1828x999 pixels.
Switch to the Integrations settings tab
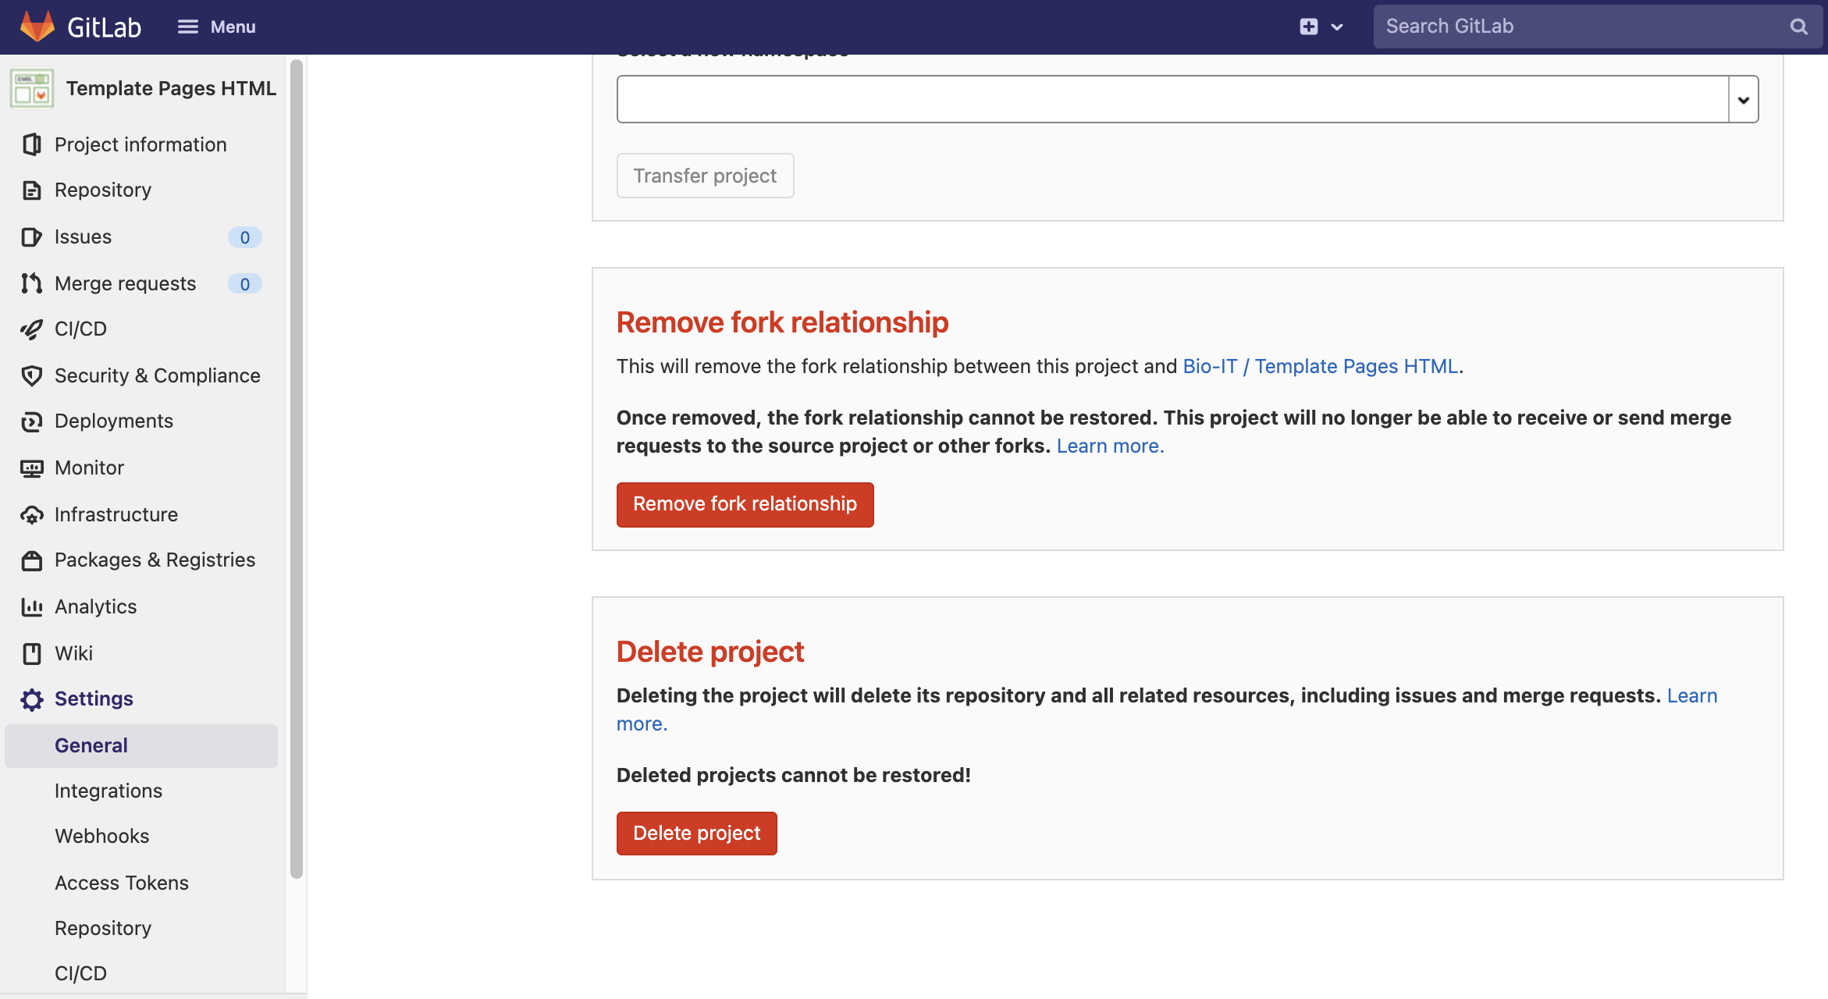coord(108,790)
